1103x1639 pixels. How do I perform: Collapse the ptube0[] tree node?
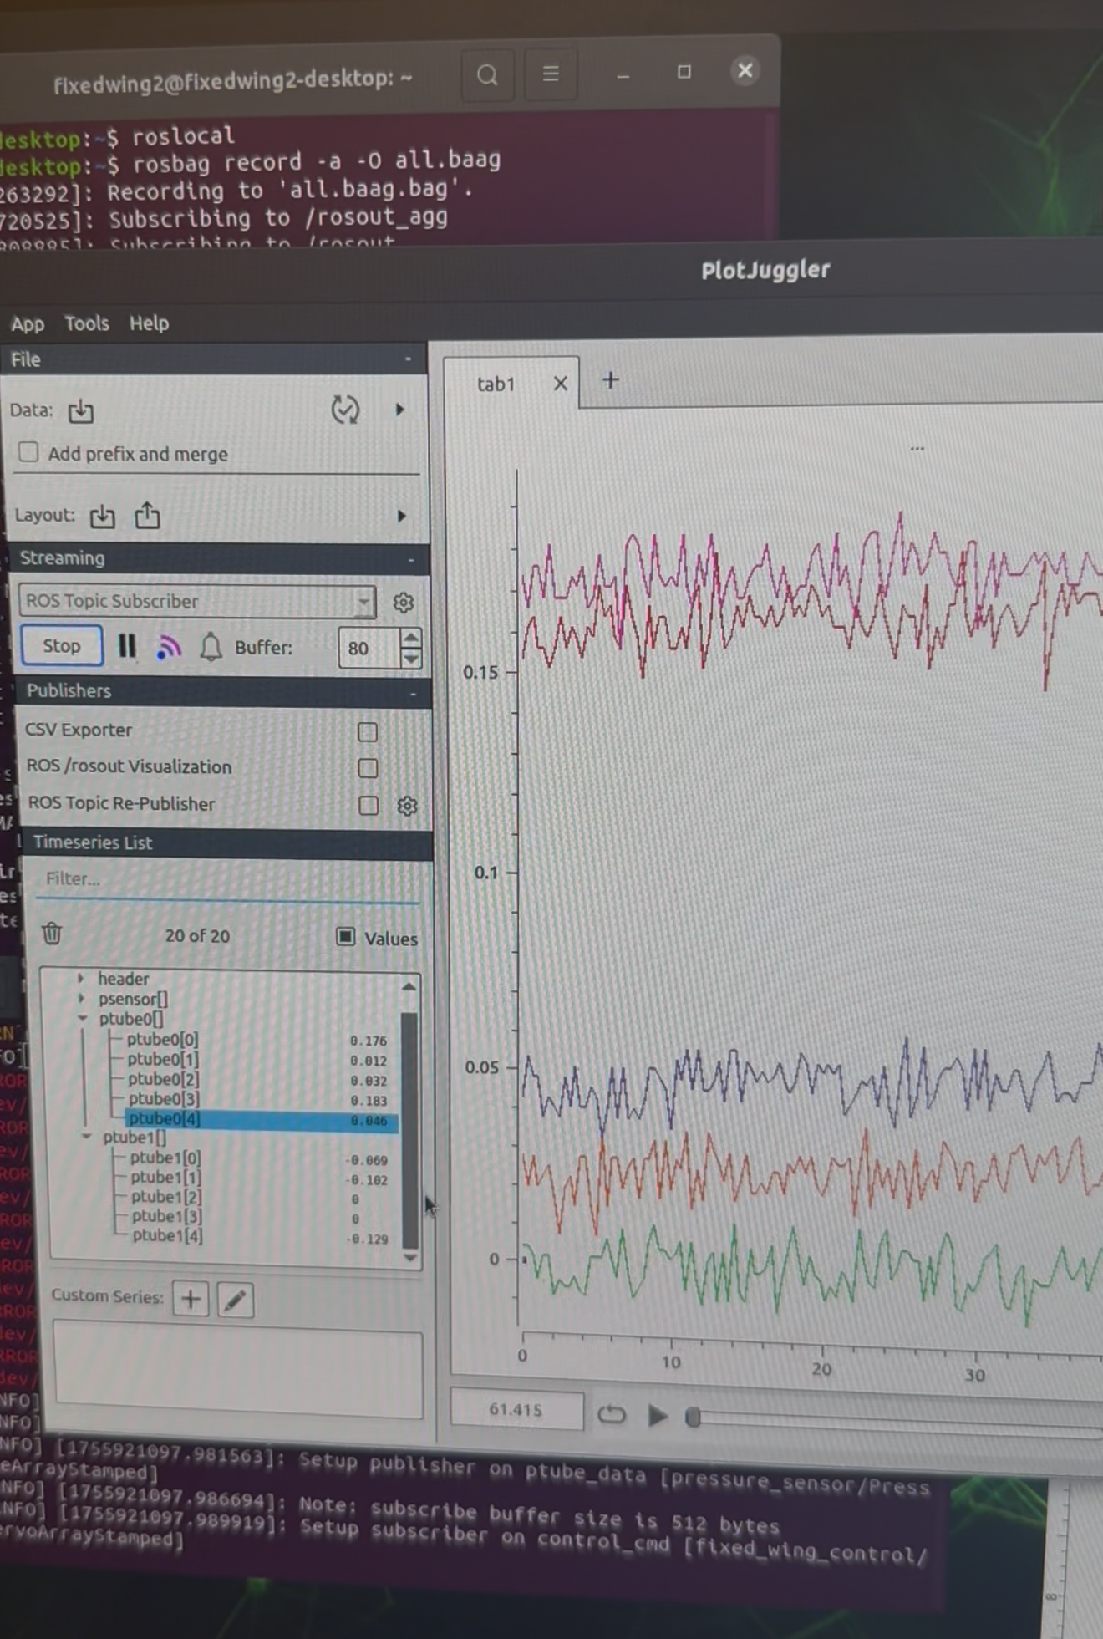coord(83,1018)
